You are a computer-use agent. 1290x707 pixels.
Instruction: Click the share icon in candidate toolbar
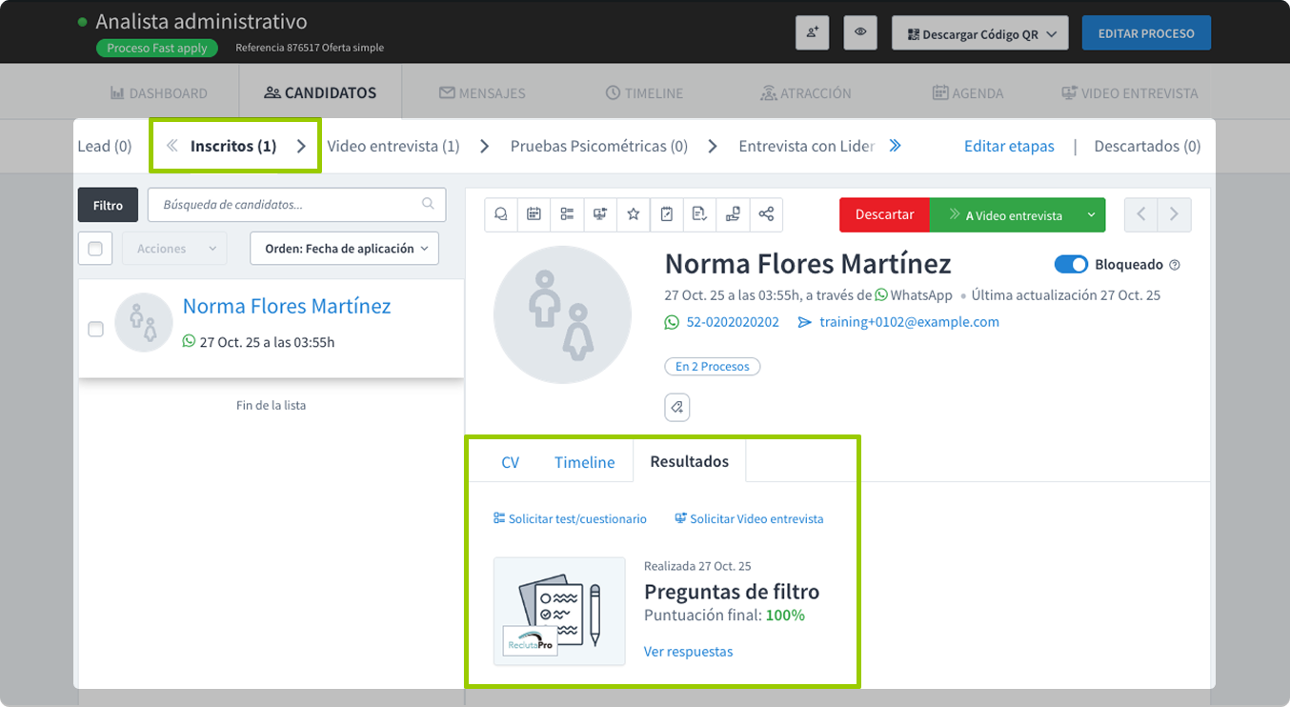(766, 214)
